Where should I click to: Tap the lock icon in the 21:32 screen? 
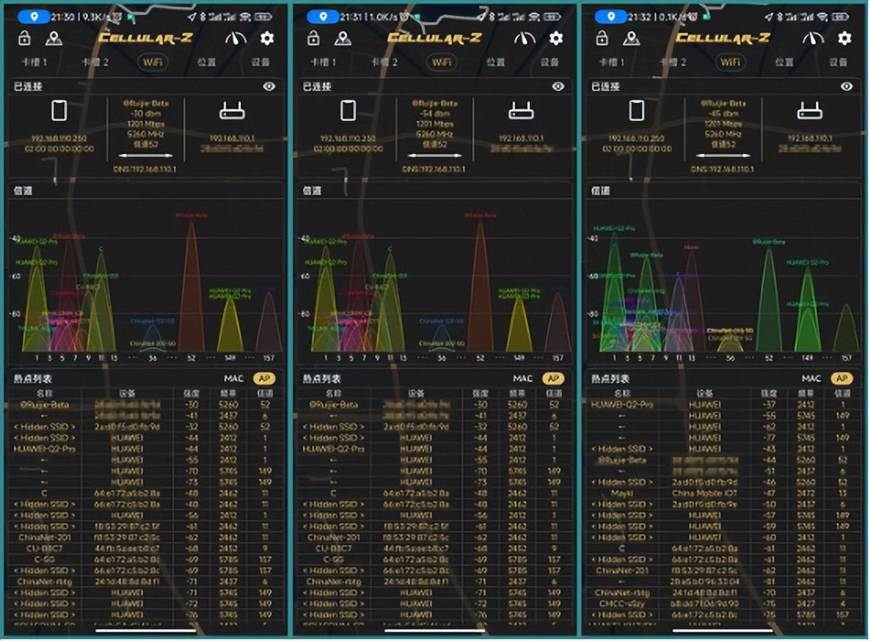tap(602, 38)
